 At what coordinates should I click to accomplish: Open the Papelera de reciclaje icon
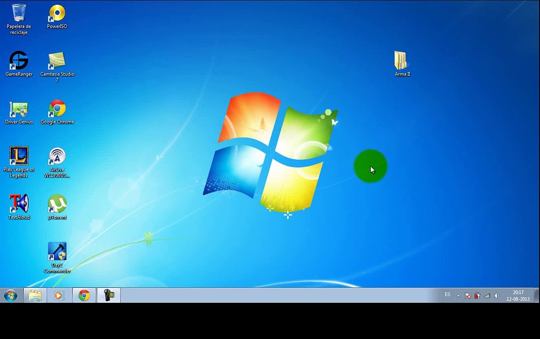click(18, 19)
